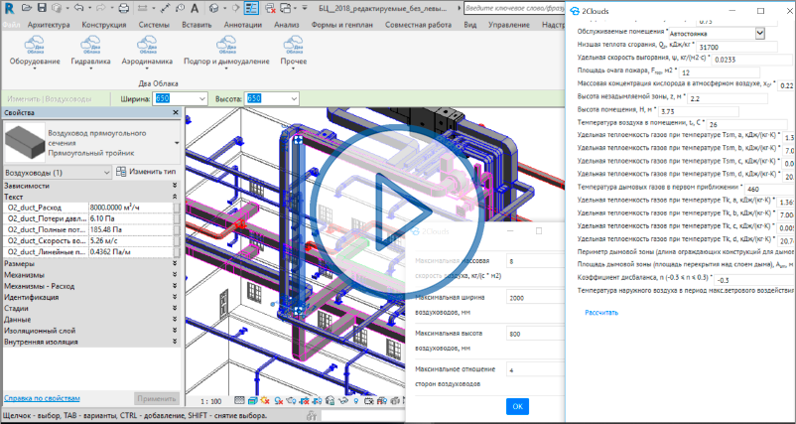Click the Применить button in Properties
Image resolution: width=796 pixels, height=424 pixels.
click(x=157, y=398)
